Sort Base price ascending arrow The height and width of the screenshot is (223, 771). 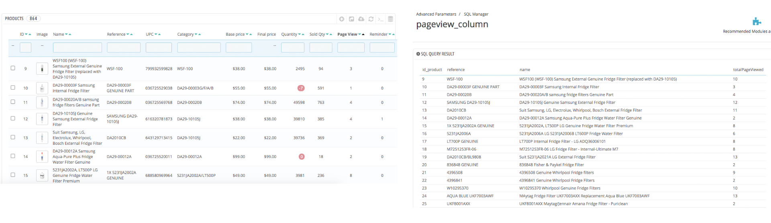(x=251, y=34)
